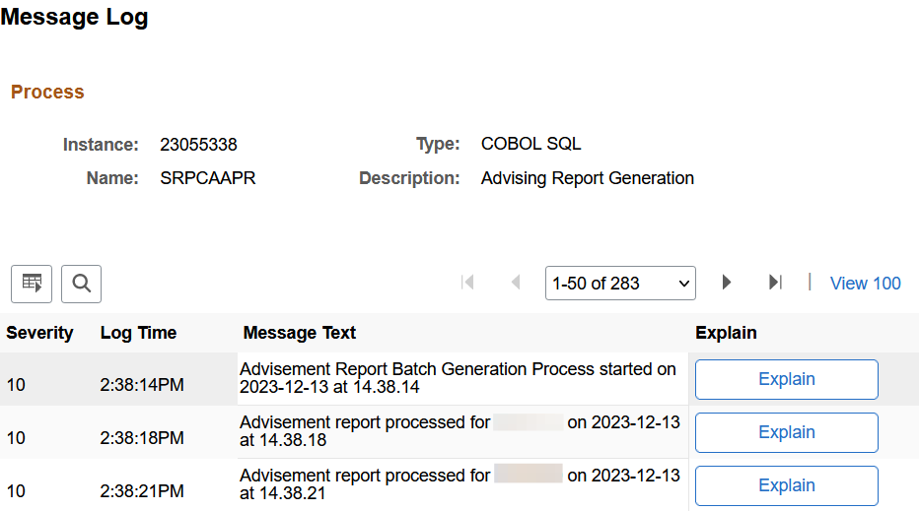Click the magnifier Find icon
This screenshot has height=511, width=919.
point(81,284)
